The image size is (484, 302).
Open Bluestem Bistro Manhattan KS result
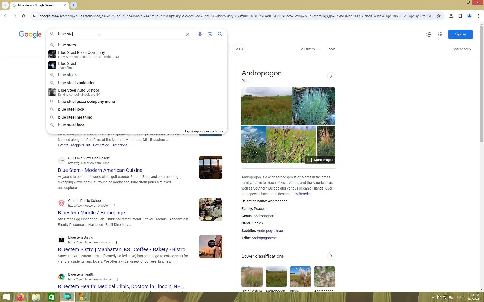[x=122, y=249]
